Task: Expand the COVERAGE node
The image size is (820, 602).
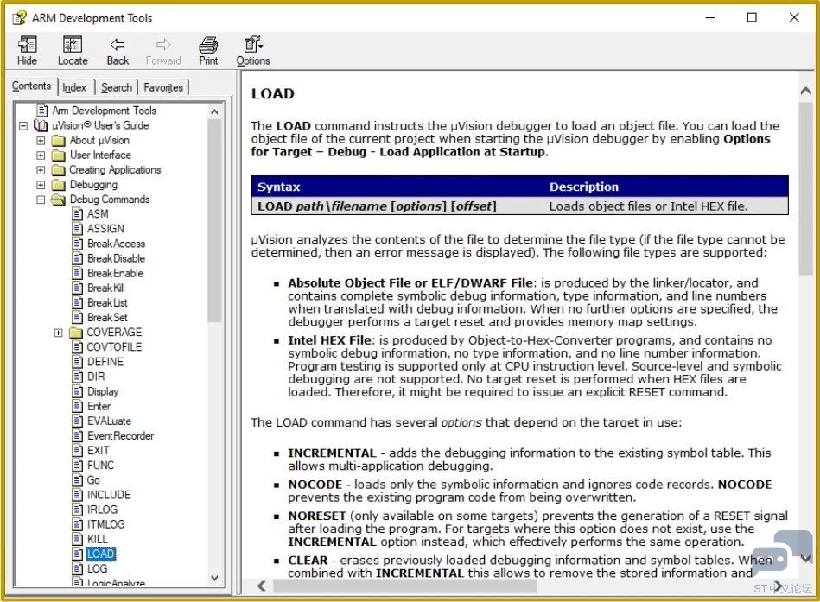Action: (58, 333)
